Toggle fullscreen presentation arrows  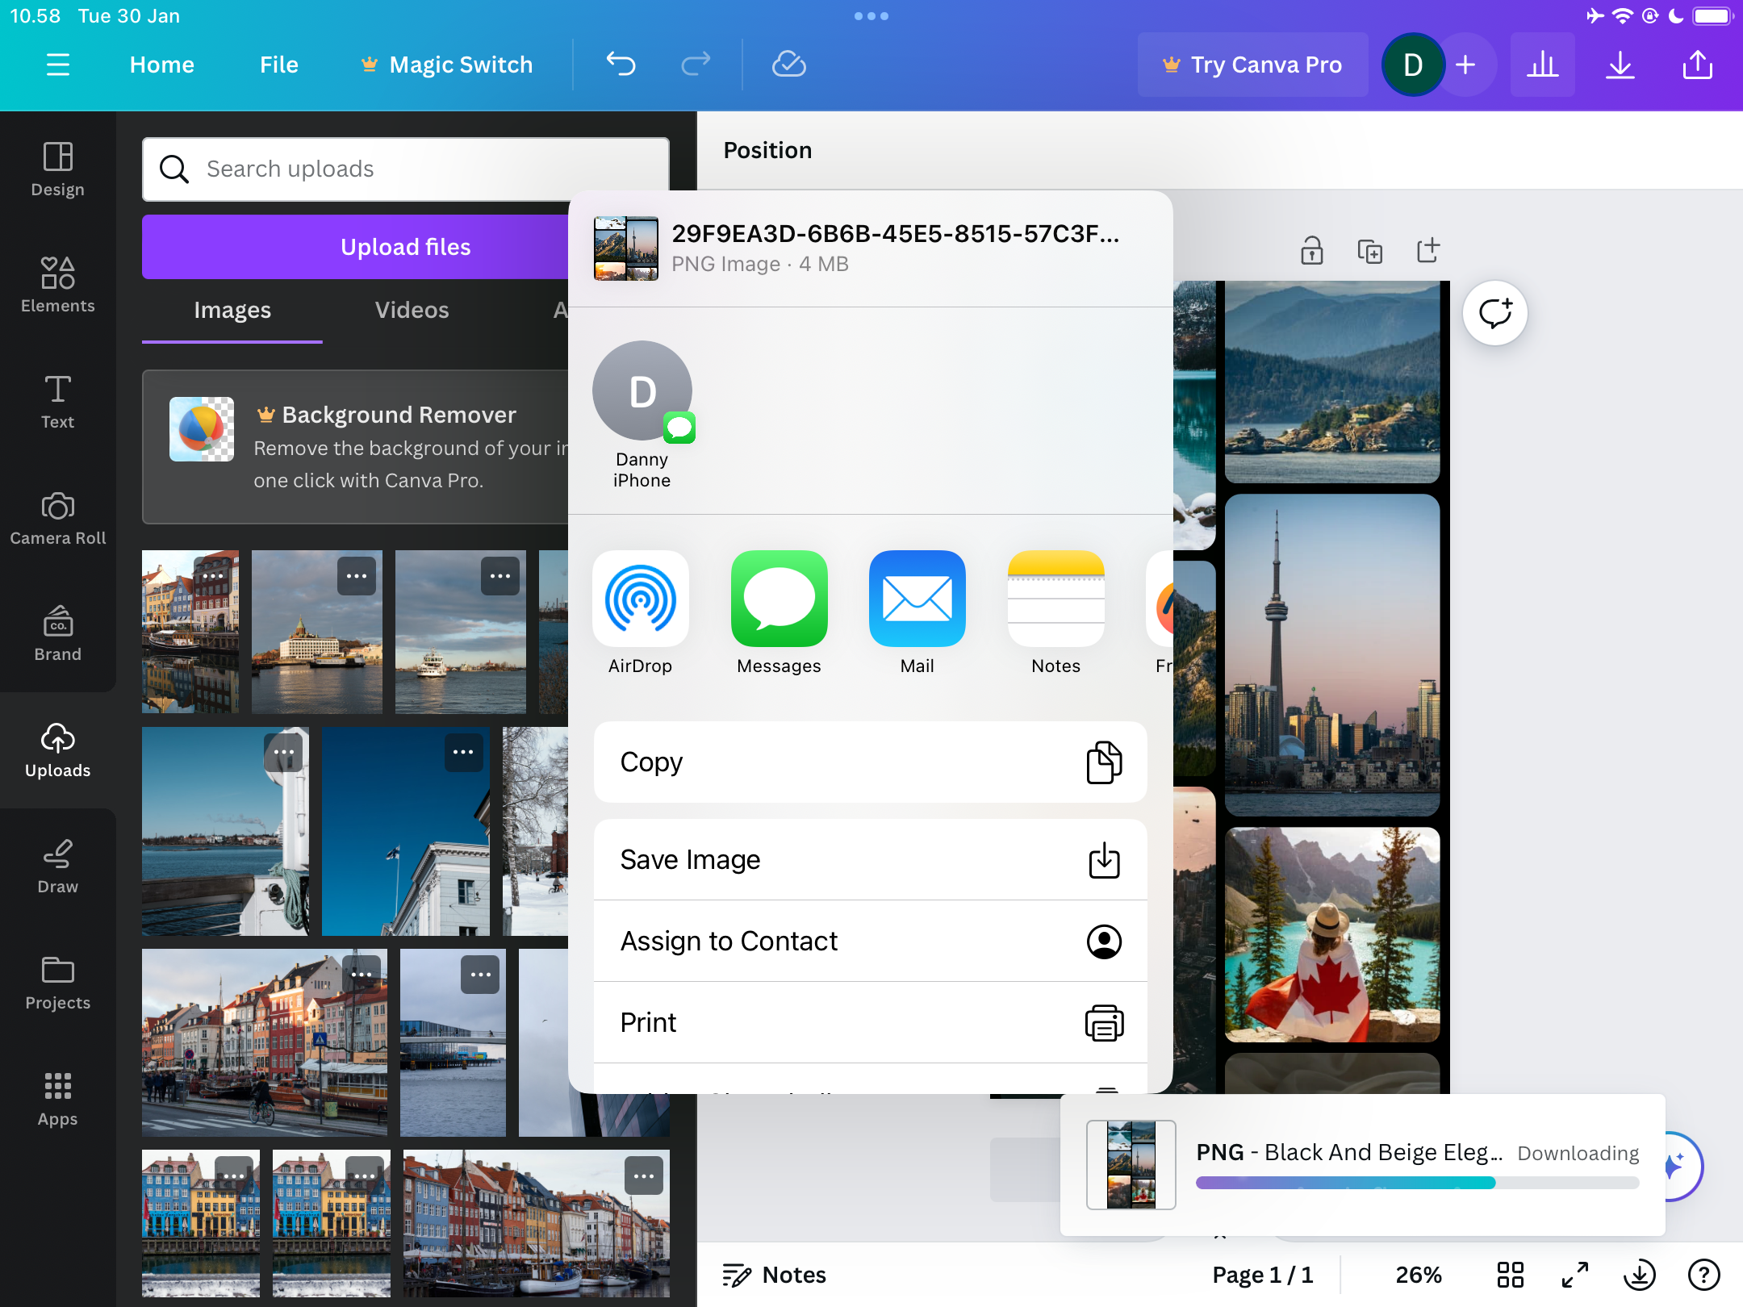pos(1575,1275)
